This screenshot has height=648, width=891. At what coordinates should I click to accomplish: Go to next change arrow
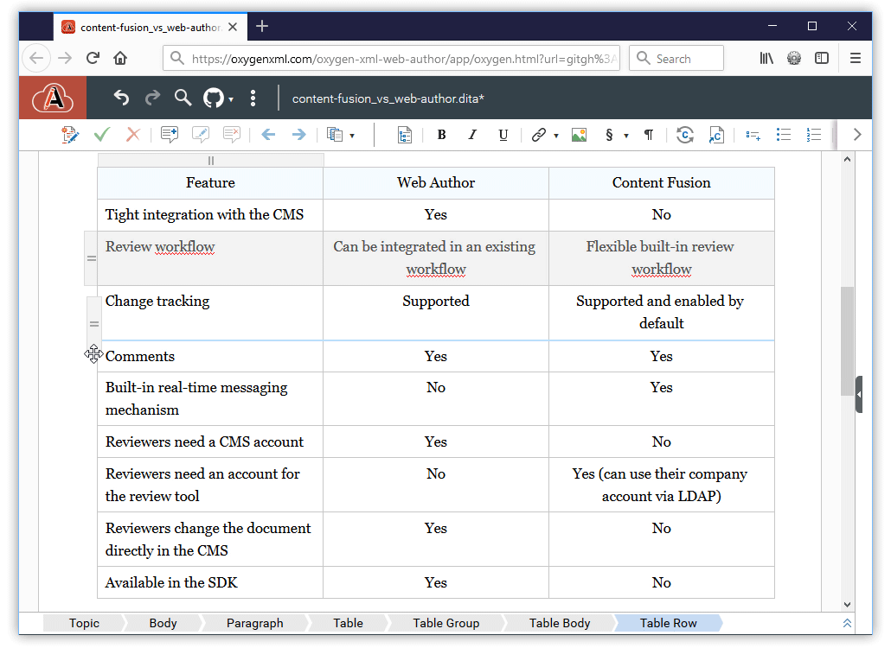click(299, 135)
